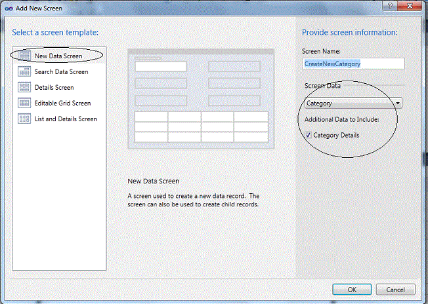Click the Details Screen template icon
Screen dimensions: 428x304
coord(24,87)
